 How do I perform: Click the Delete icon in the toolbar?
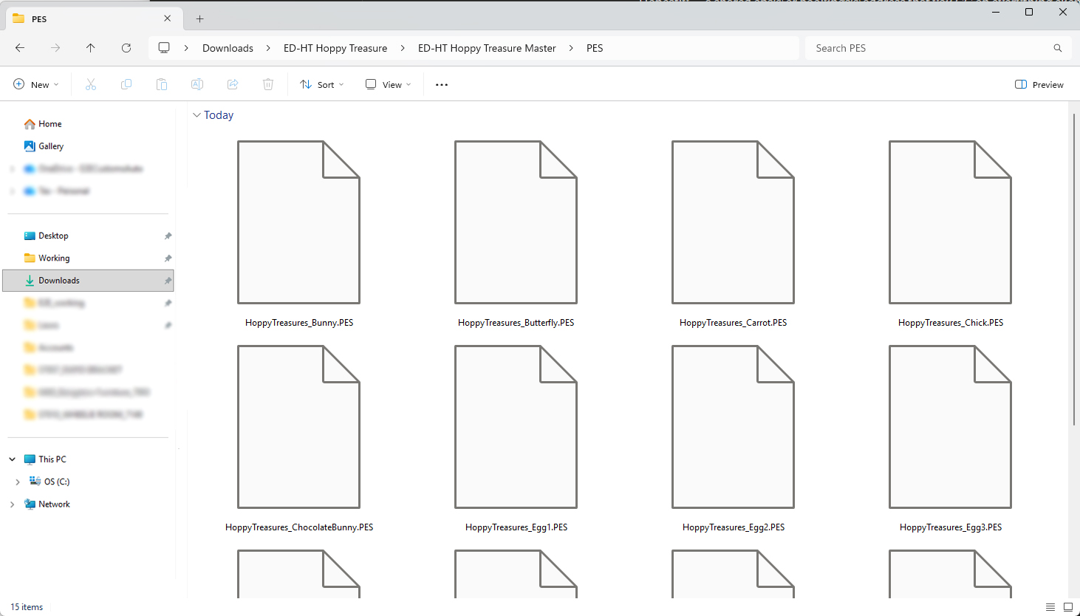click(x=267, y=84)
